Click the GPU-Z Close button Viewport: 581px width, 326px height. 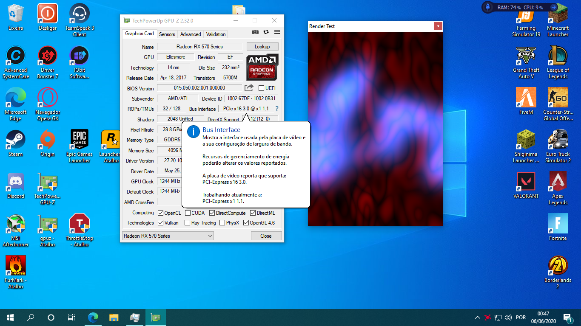[x=266, y=236]
